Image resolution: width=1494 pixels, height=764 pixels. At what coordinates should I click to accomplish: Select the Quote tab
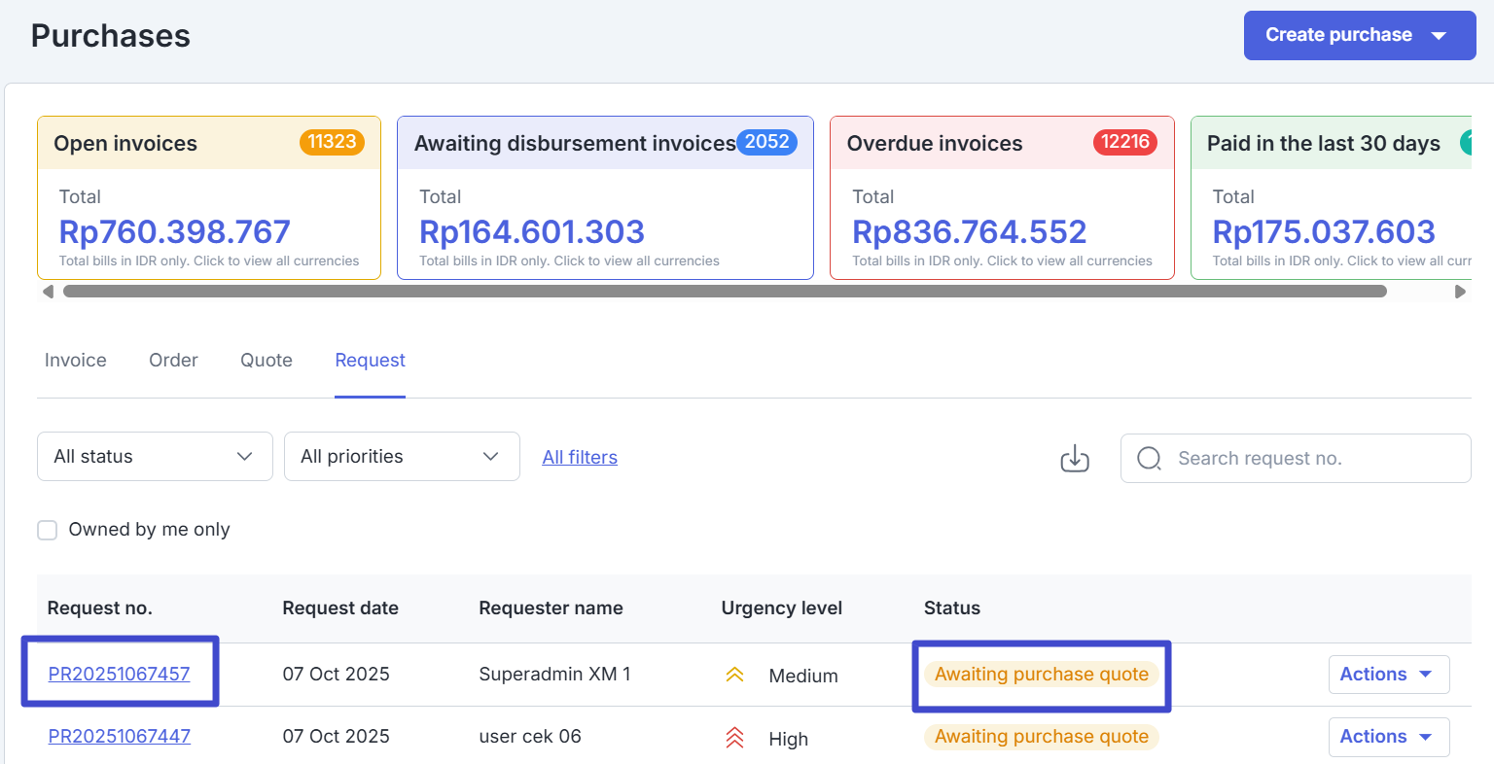click(x=267, y=361)
